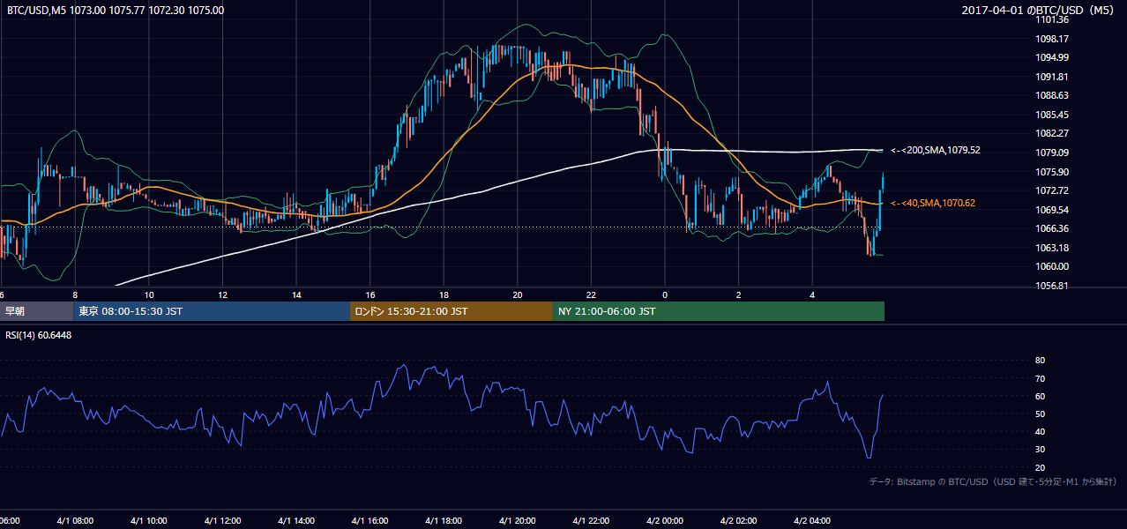This screenshot has width=1127, height=529.
Task: Click RSI scale value 40
Action: click(x=1040, y=431)
